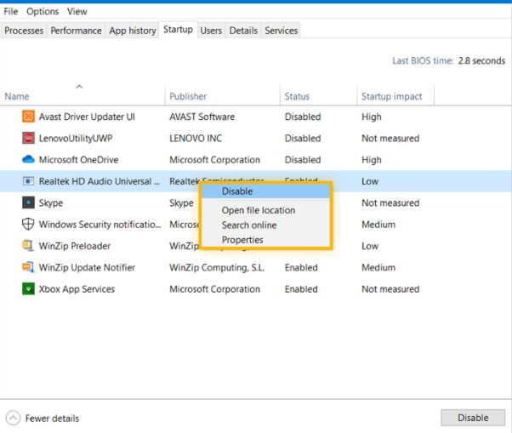
Task: Select the LenovoUtilityUWP entry name
Action: [76, 138]
